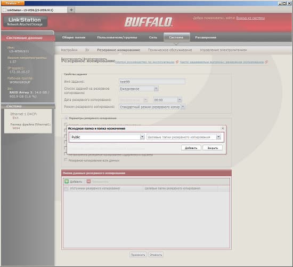Click the RAID Array 1 storage text
This screenshot has width=293, height=267.
coord(29,95)
